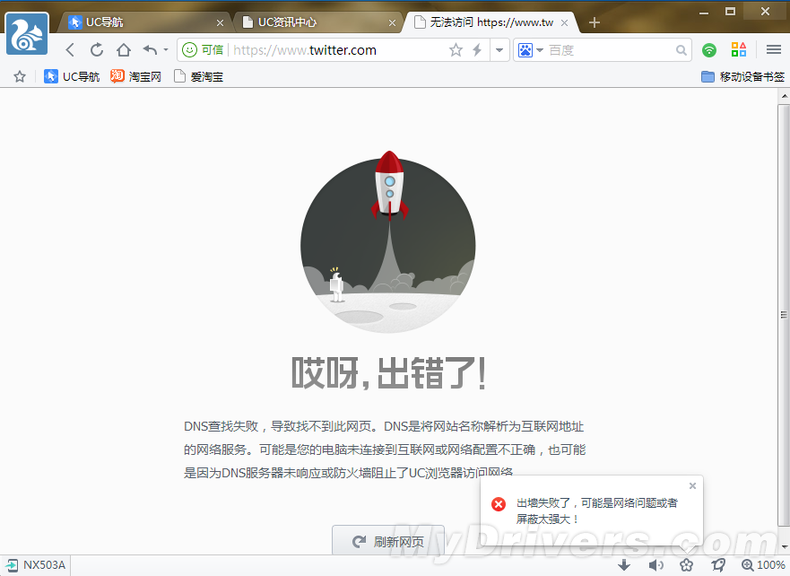Close the 无法访问 tab

565,22
